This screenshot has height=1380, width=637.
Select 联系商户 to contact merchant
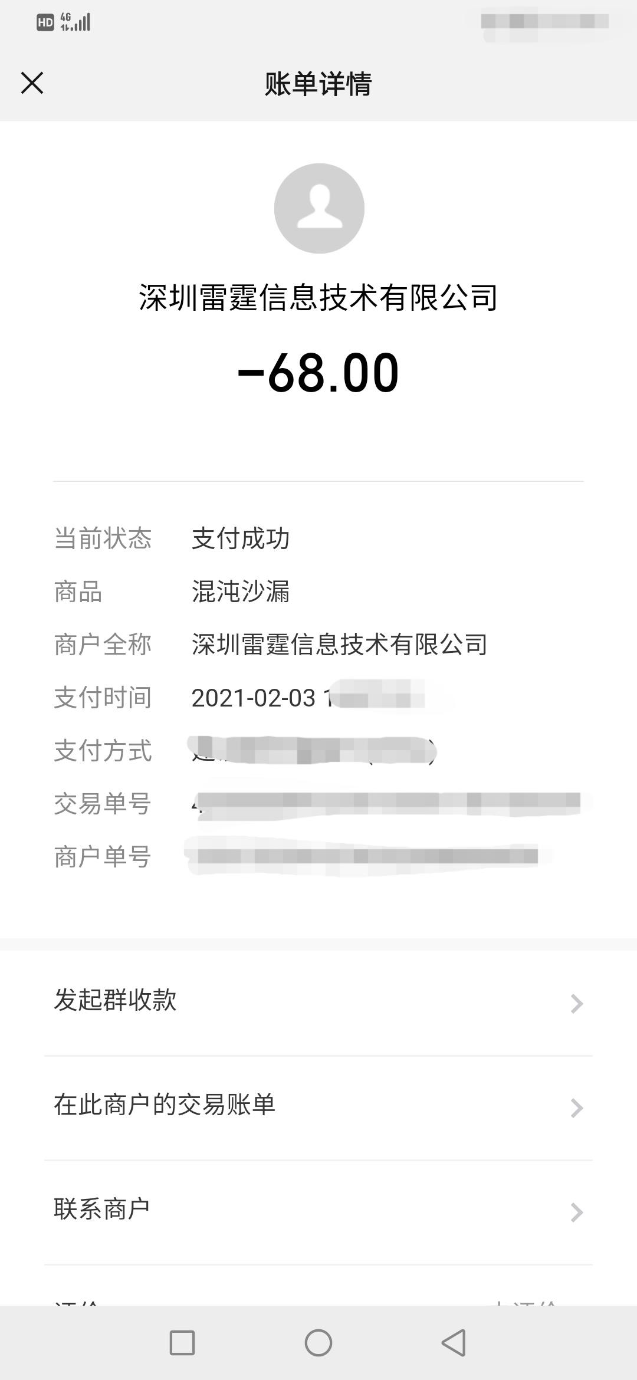[x=318, y=1212]
